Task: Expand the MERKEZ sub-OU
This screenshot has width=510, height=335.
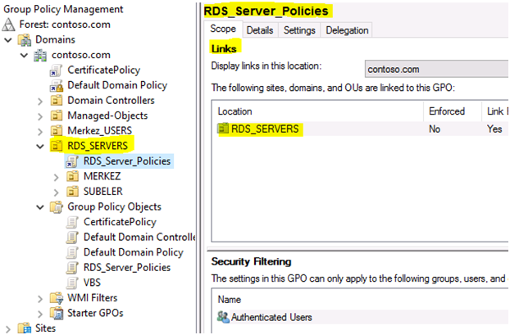Action: pos(56,177)
